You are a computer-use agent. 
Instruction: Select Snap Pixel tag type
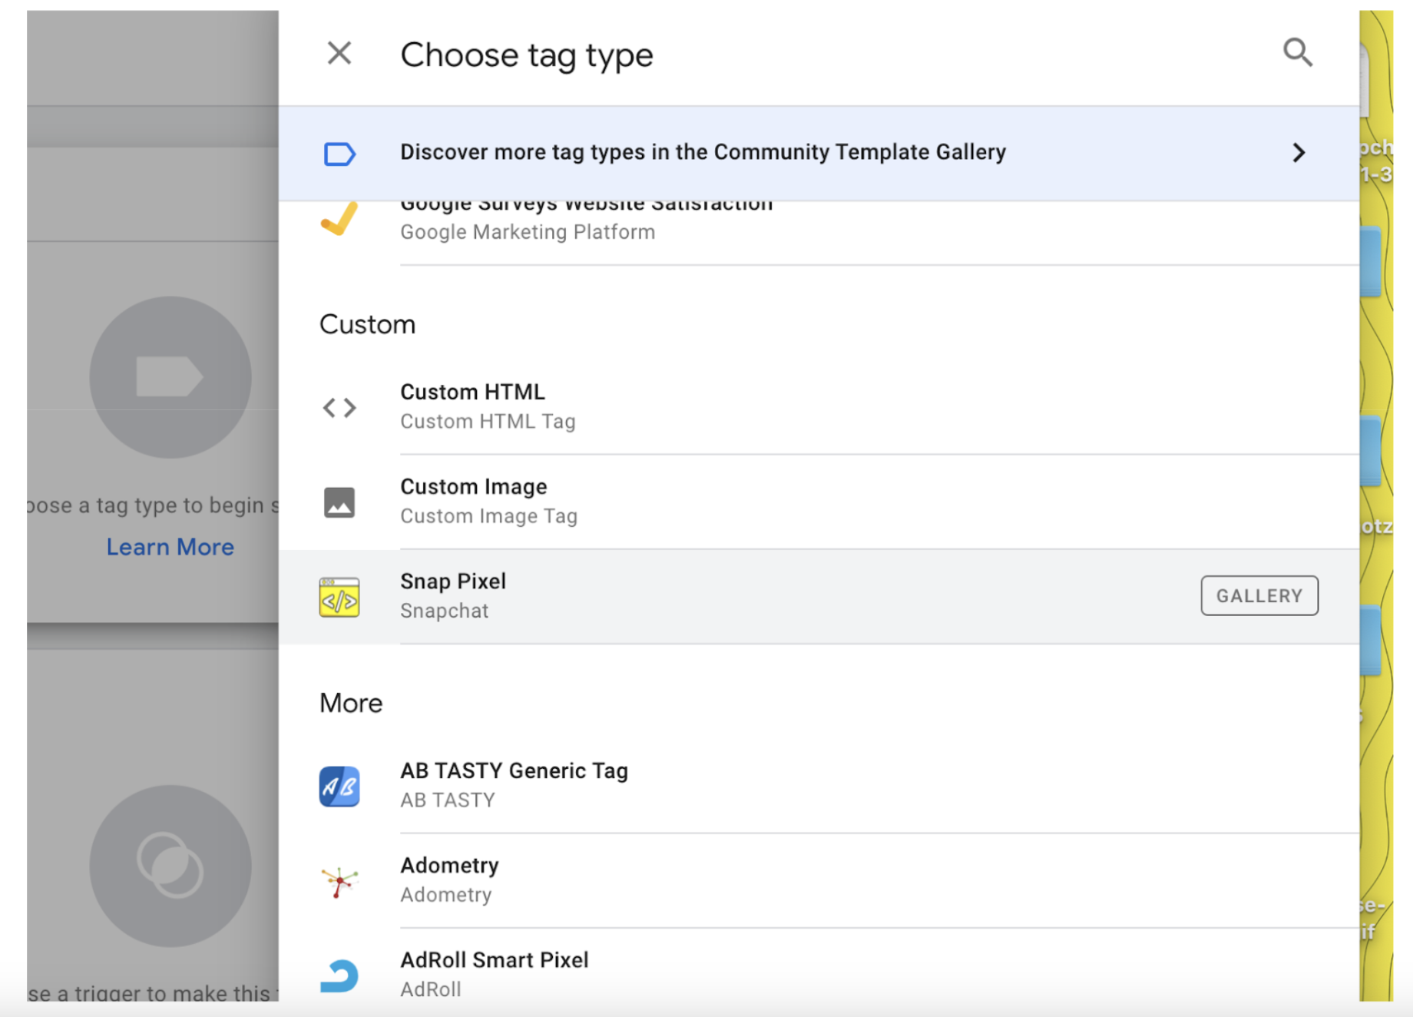(819, 597)
